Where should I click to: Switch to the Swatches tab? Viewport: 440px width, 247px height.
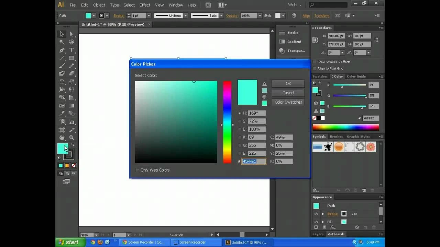point(320,76)
